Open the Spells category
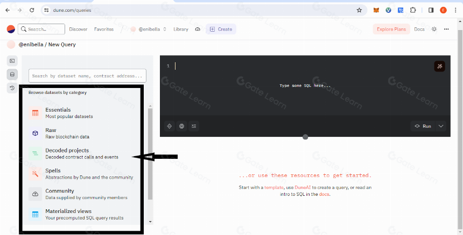 pyautogui.click(x=84, y=174)
